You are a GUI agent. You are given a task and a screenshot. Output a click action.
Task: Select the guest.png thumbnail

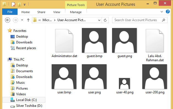pyautogui.click(x=124, y=40)
